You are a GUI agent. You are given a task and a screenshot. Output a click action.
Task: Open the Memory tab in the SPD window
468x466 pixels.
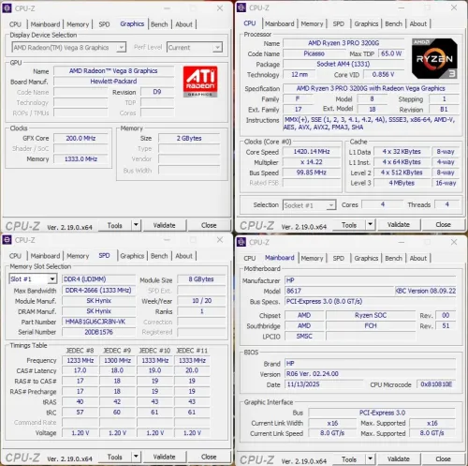[x=78, y=256]
